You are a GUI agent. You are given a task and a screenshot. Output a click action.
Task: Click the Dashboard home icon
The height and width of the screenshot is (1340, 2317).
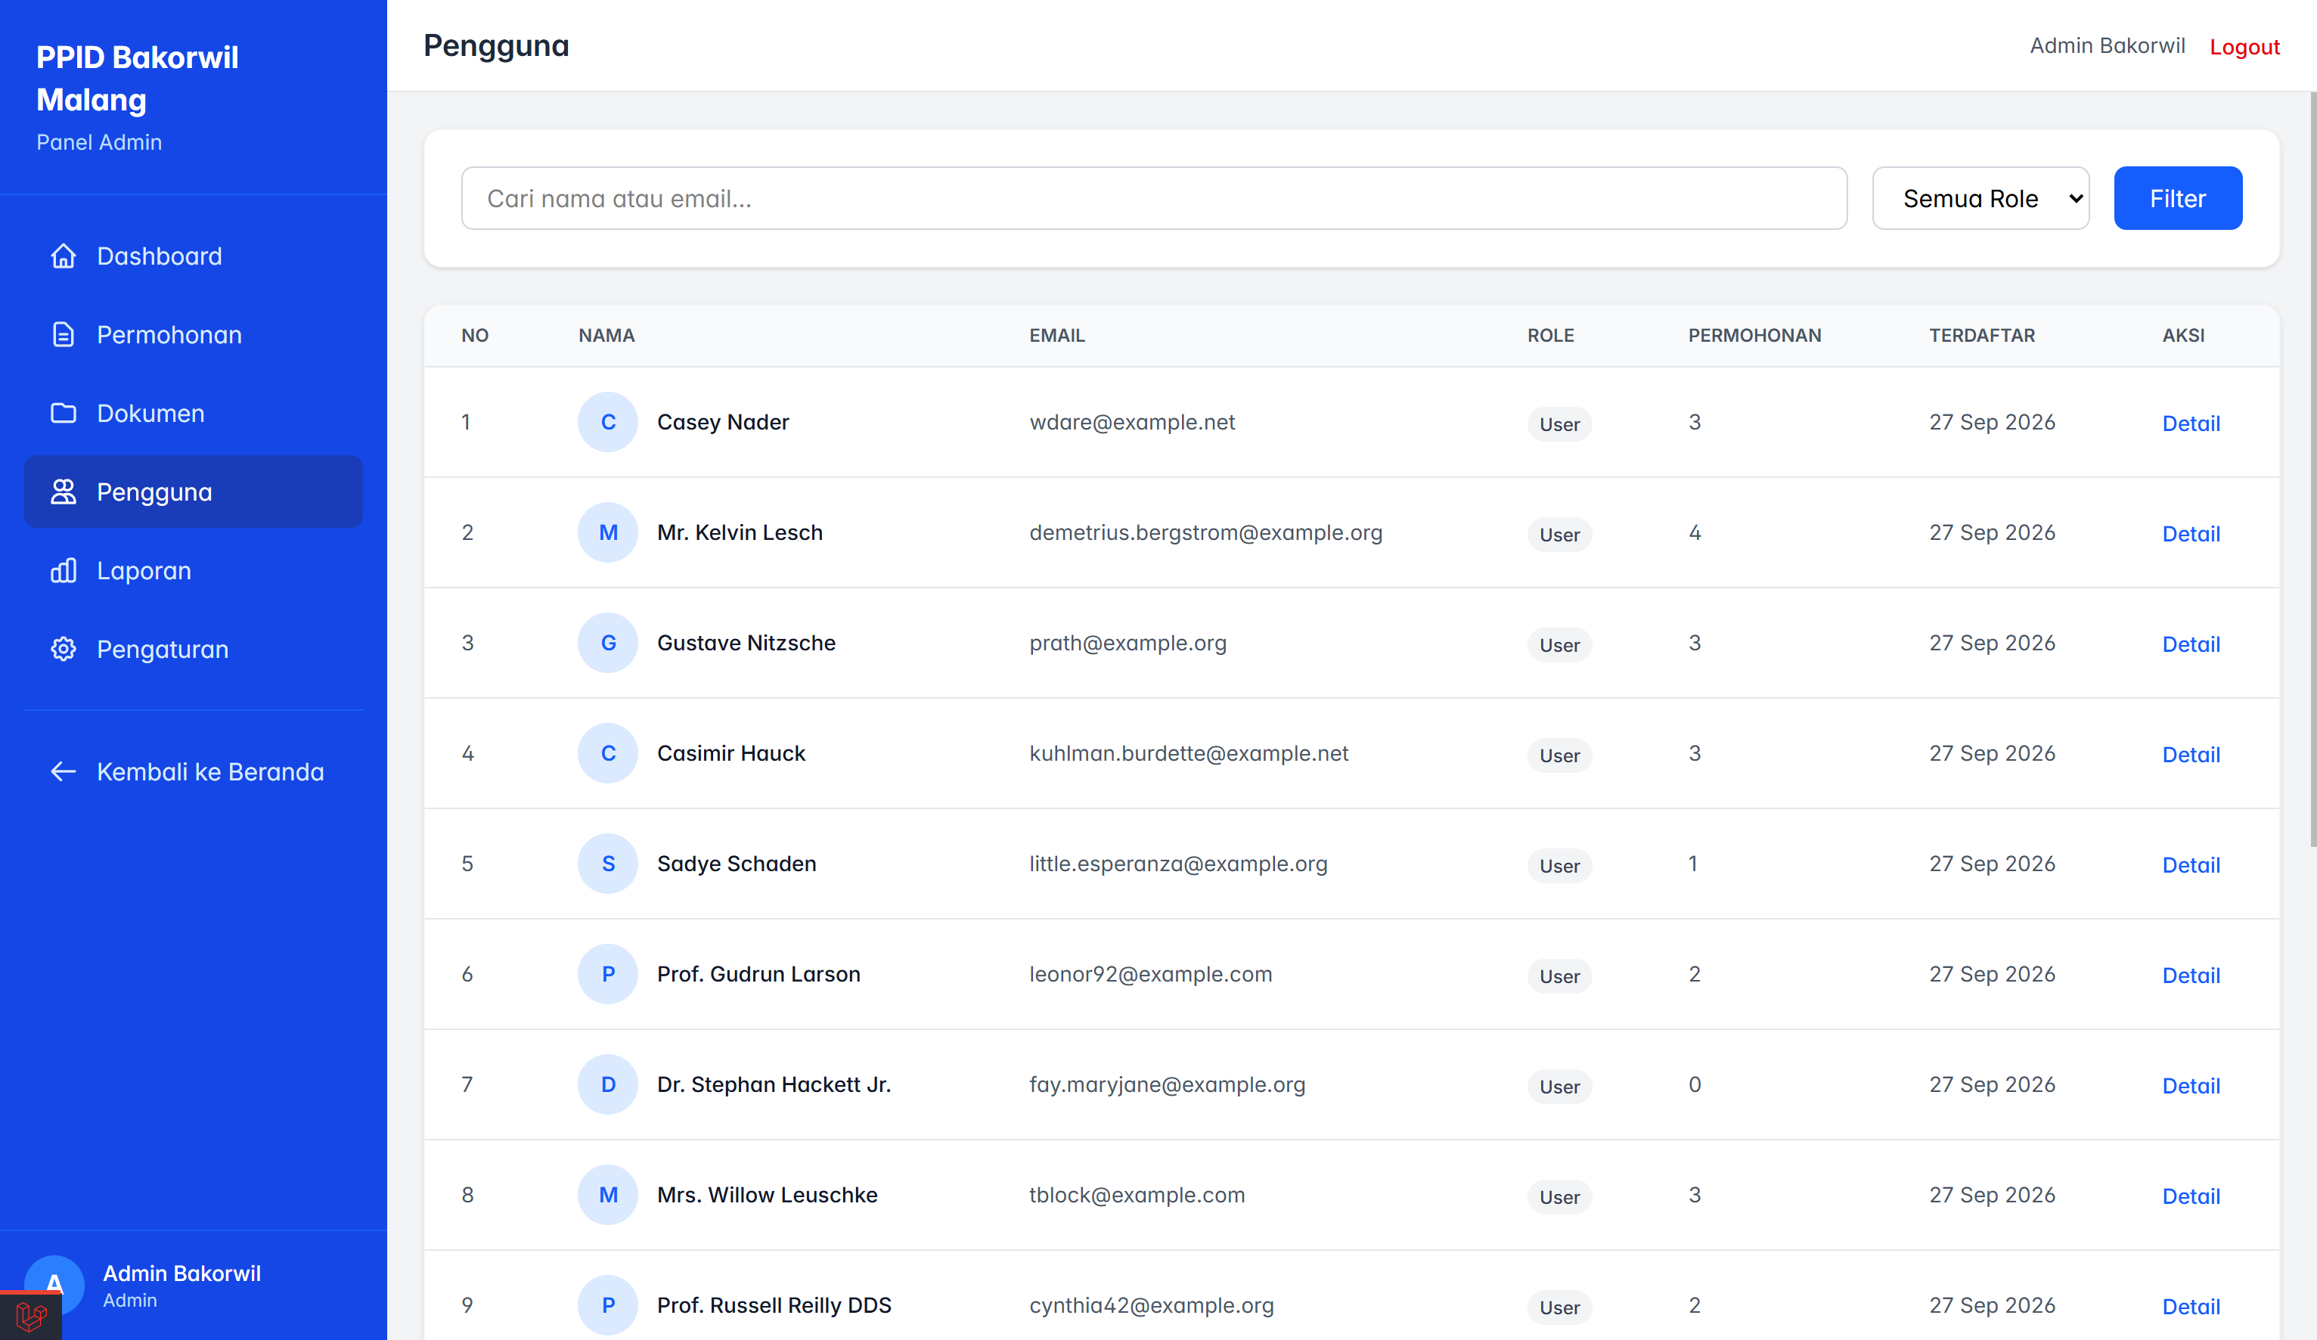click(64, 256)
